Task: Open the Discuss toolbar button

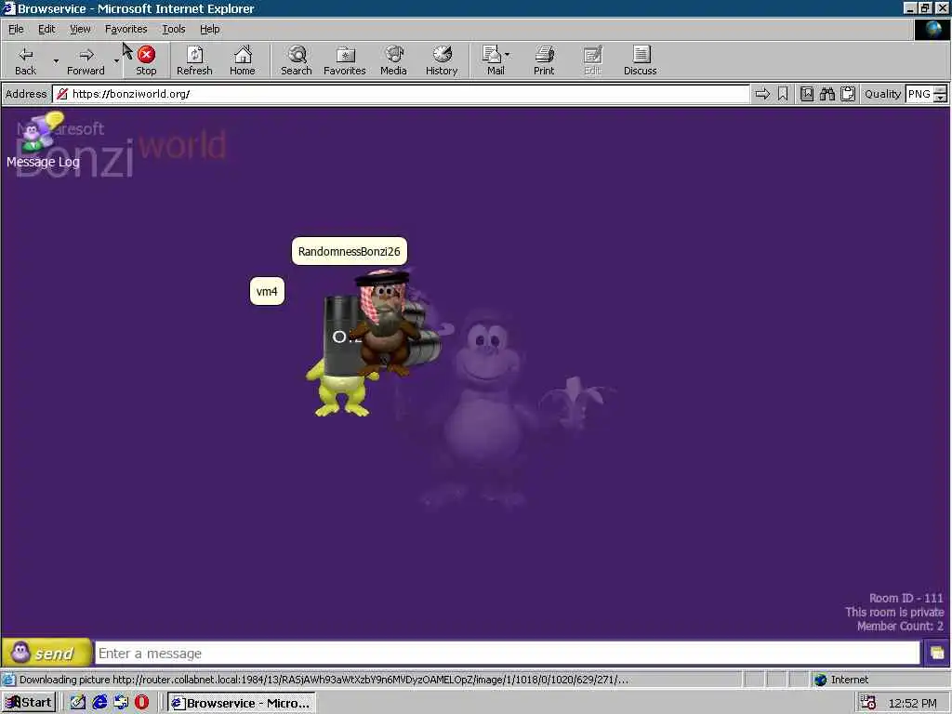Action: pos(640,60)
